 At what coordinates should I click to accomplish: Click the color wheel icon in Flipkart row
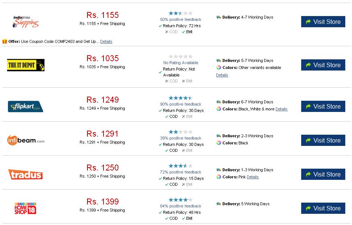[x=219, y=109]
